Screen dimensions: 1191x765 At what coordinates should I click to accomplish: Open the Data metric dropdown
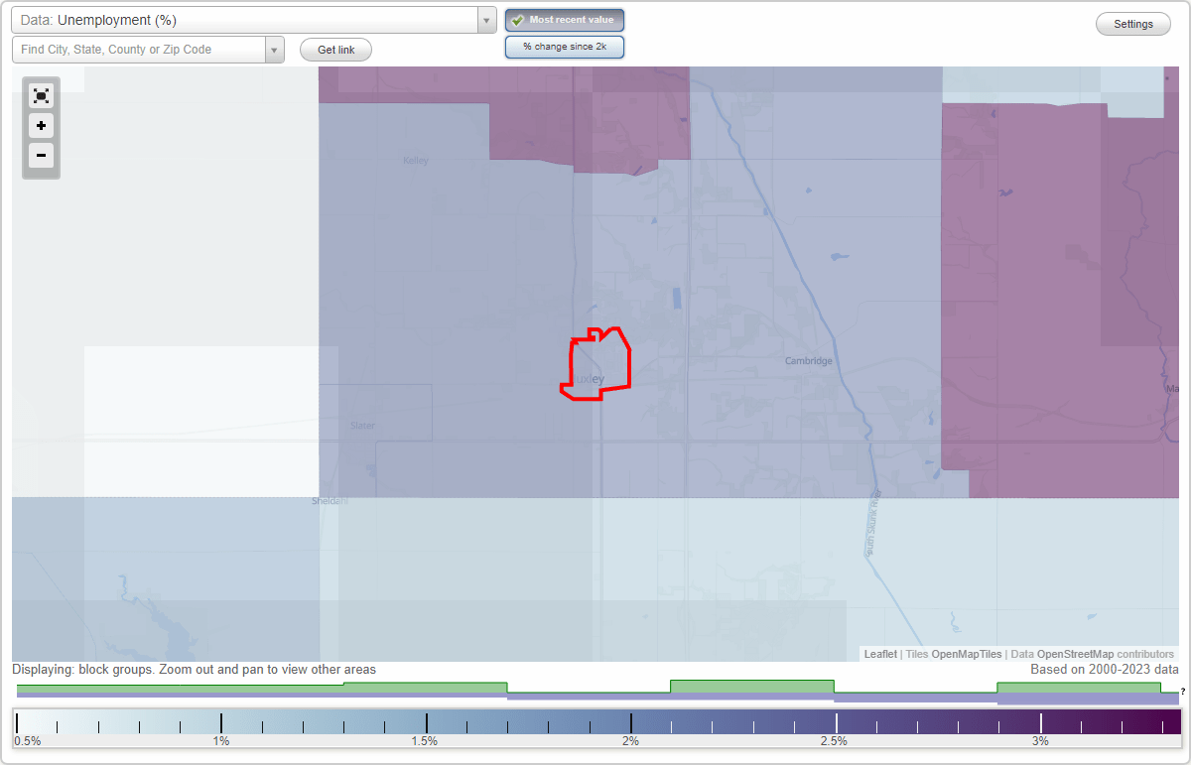pyautogui.click(x=485, y=19)
